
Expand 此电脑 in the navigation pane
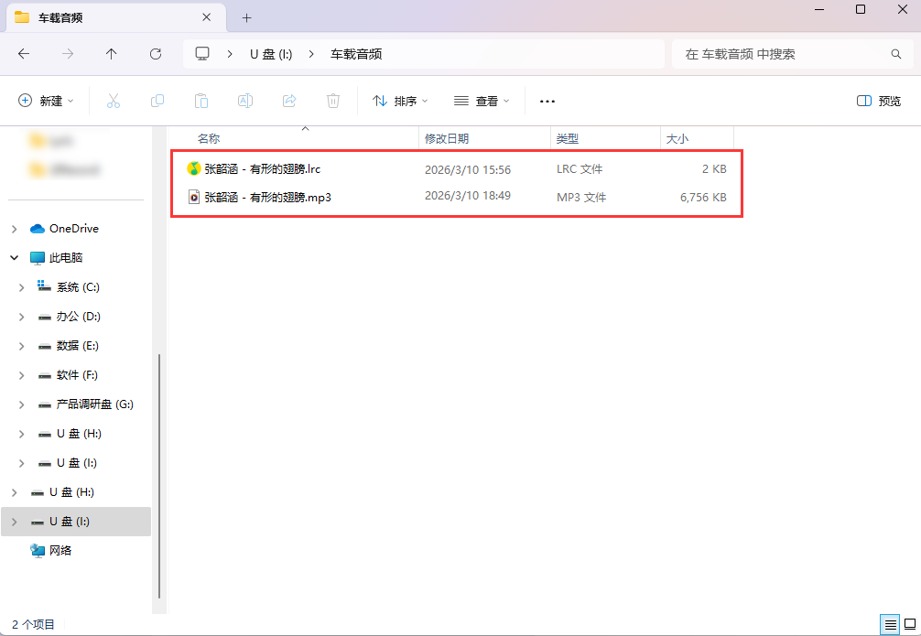(x=15, y=257)
